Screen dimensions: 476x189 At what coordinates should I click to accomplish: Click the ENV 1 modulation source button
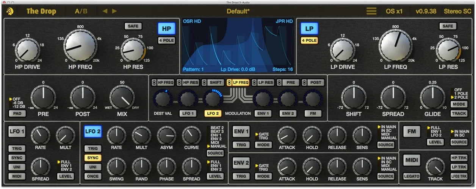[263, 113]
